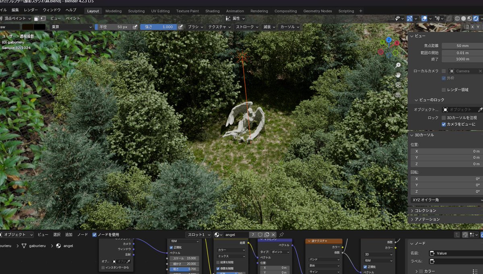Click the 強さ 1.000 strength slider
Image resolution: width=483 pixels, height=274 pixels.
pos(159,27)
